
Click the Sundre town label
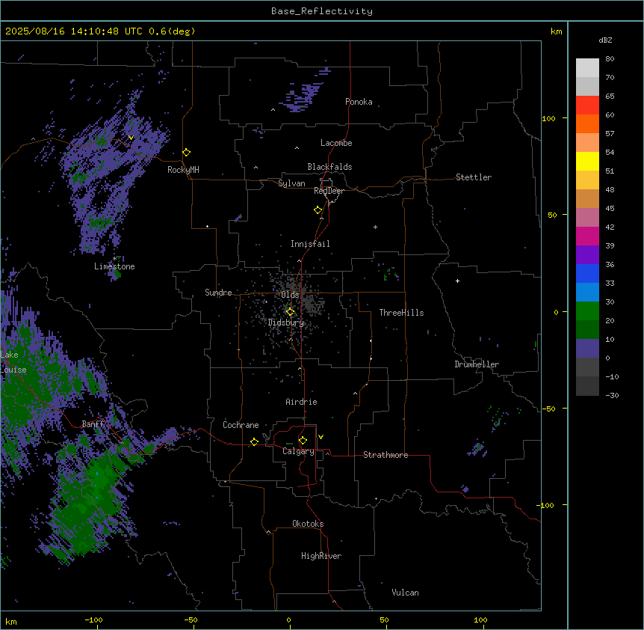point(218,293)
